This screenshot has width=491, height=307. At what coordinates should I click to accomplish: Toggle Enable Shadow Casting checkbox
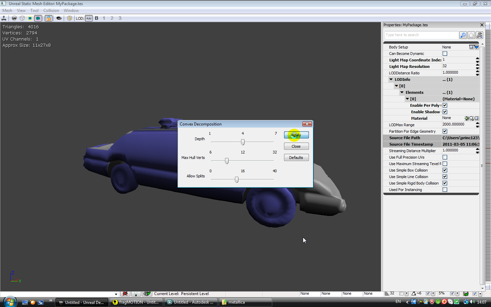(x=445, y=112)
